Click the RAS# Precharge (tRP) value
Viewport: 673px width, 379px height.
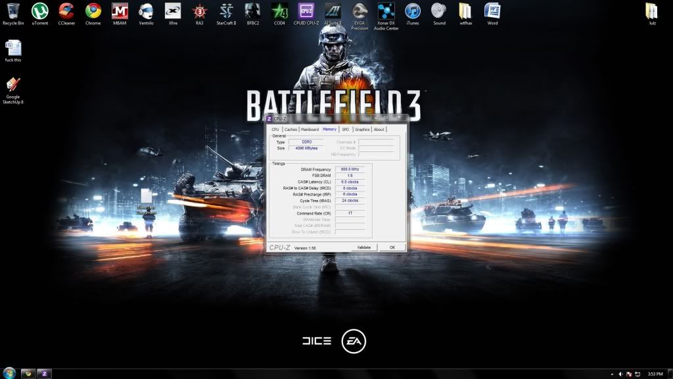[350, 194]
